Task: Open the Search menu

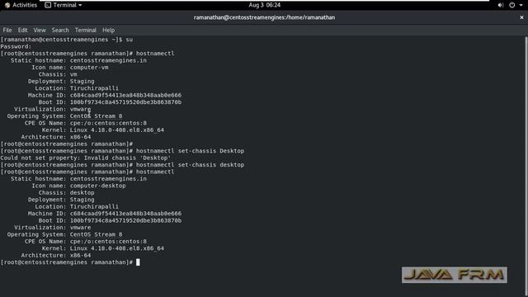Action: click(x=60, y=30)
